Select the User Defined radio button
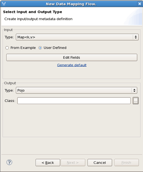The height and width of the screenshot is (172, 143). click(x=40, y=48)
